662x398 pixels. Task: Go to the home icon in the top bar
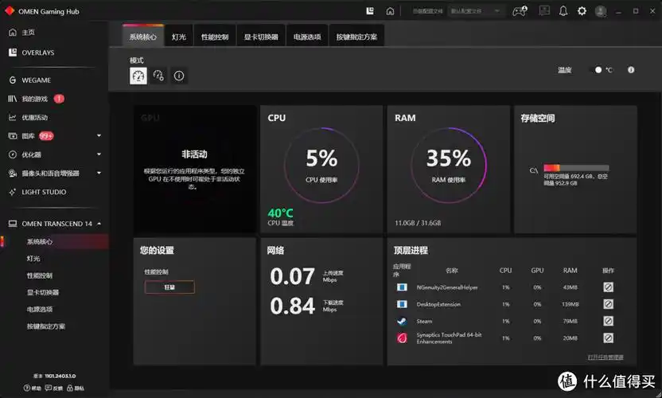(390, 11)
